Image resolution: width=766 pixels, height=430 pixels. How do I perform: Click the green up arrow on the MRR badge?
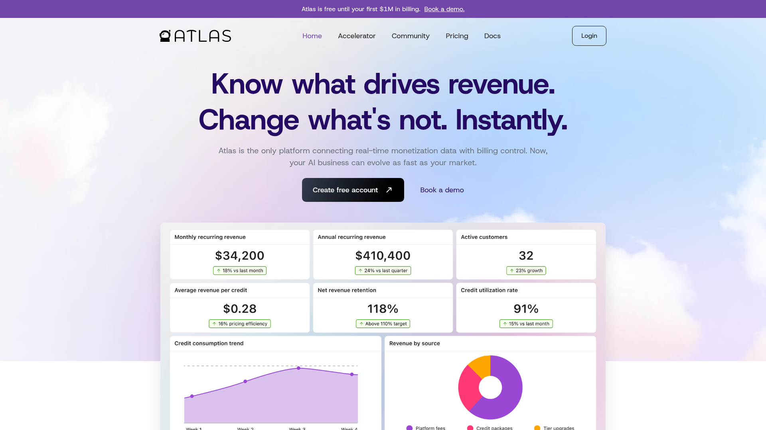tap(218, 270)
